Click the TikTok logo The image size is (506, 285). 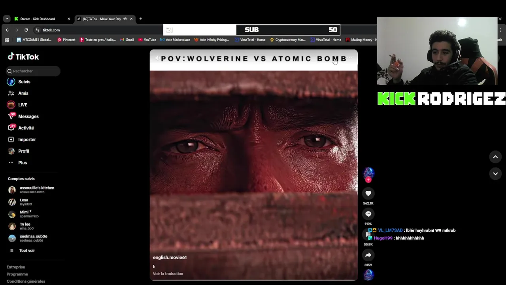tap(23, 57)
